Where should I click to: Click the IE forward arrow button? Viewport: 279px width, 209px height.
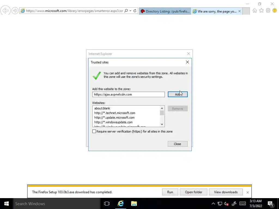click(15, 11)
